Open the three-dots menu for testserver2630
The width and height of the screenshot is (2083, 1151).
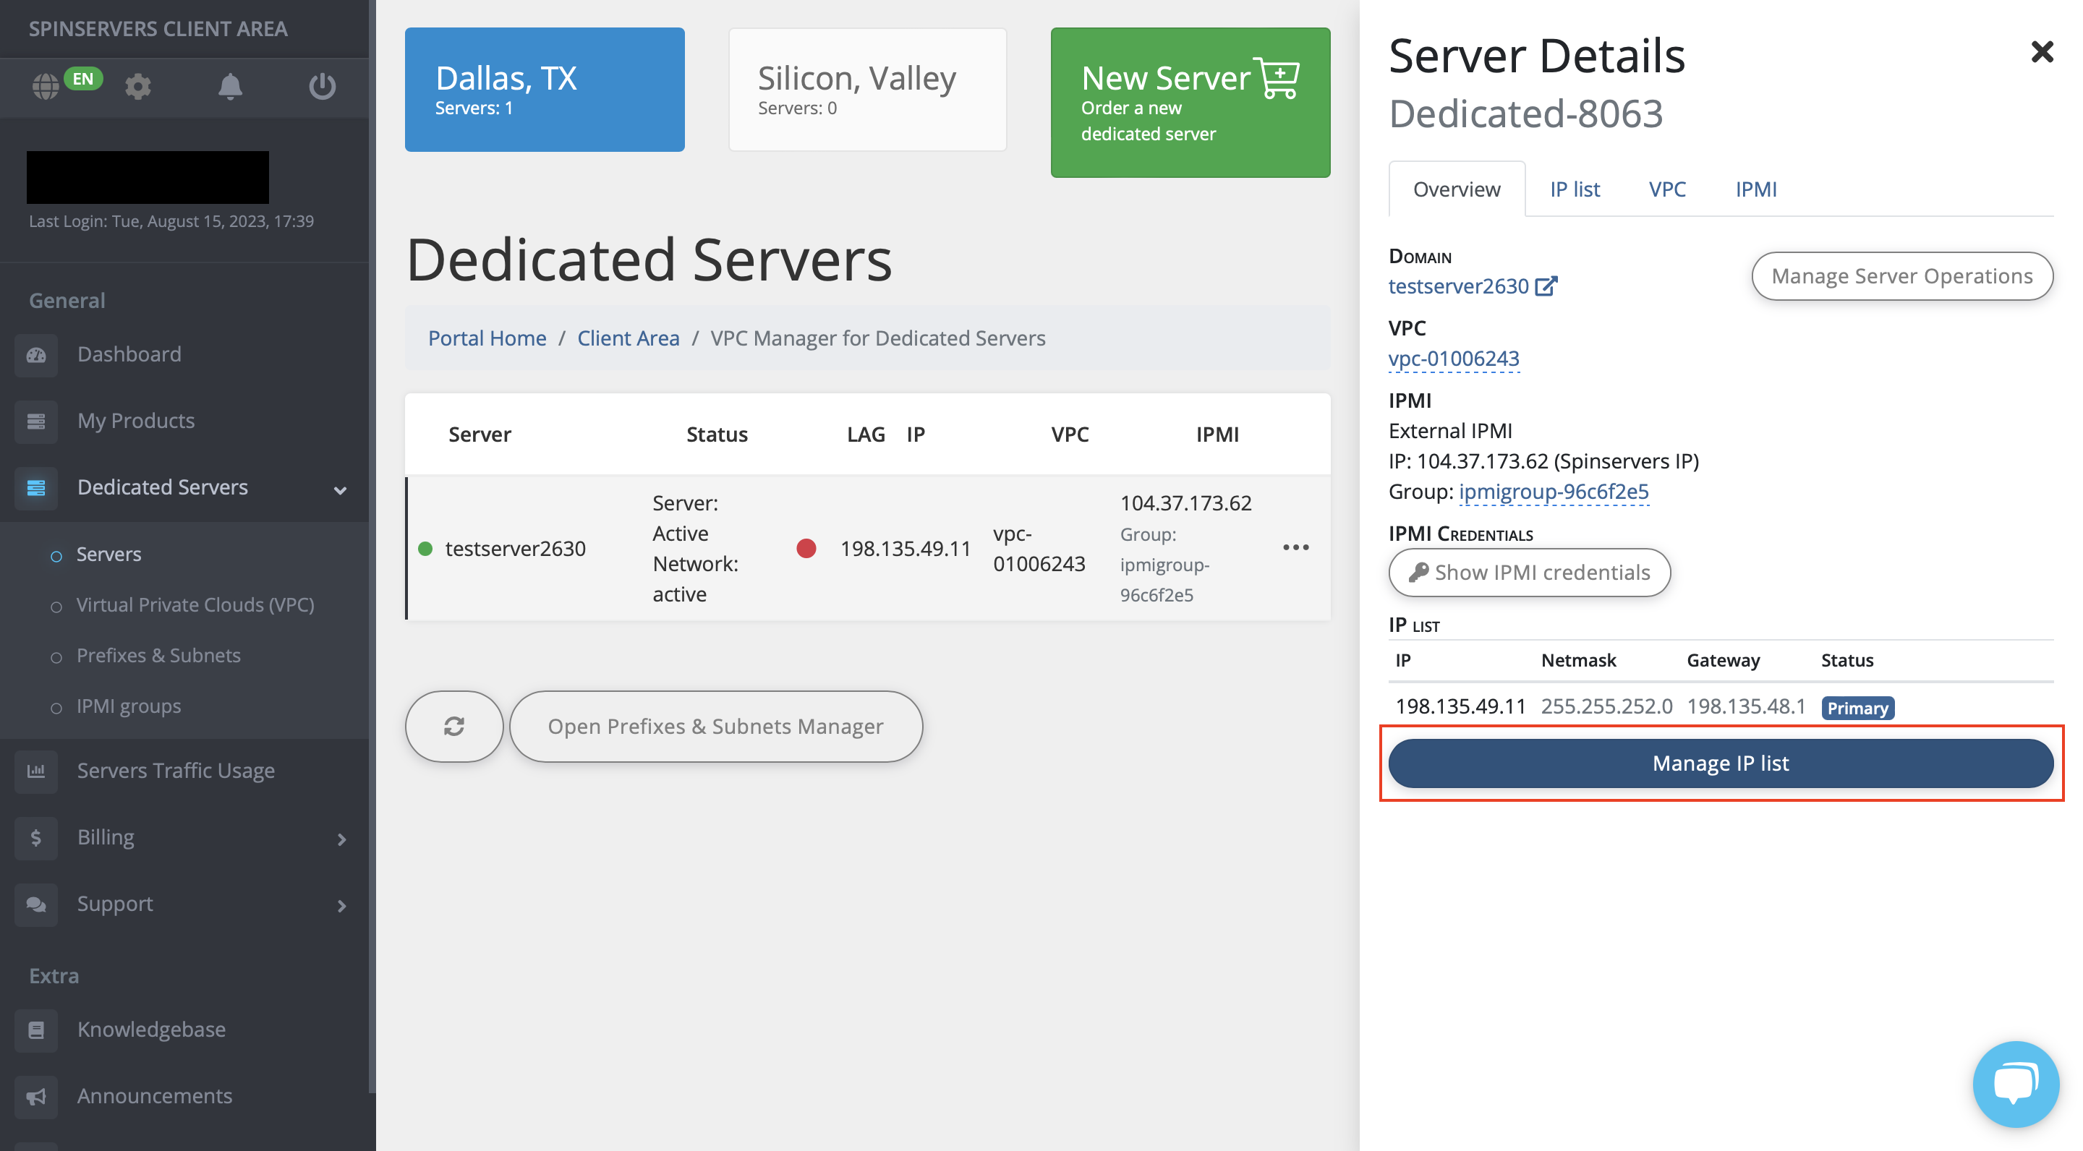click(x=1295, y=548)
